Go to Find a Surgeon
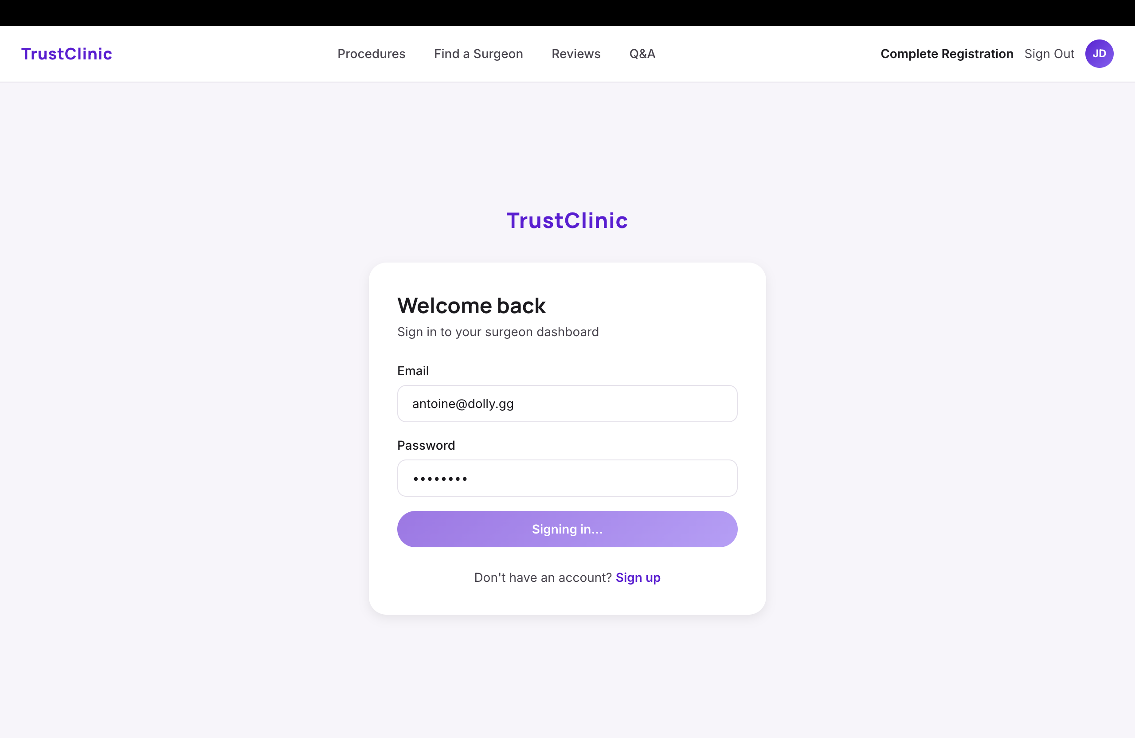The height and width of the screenshot is (738, 1135). (x=478, y=54)
